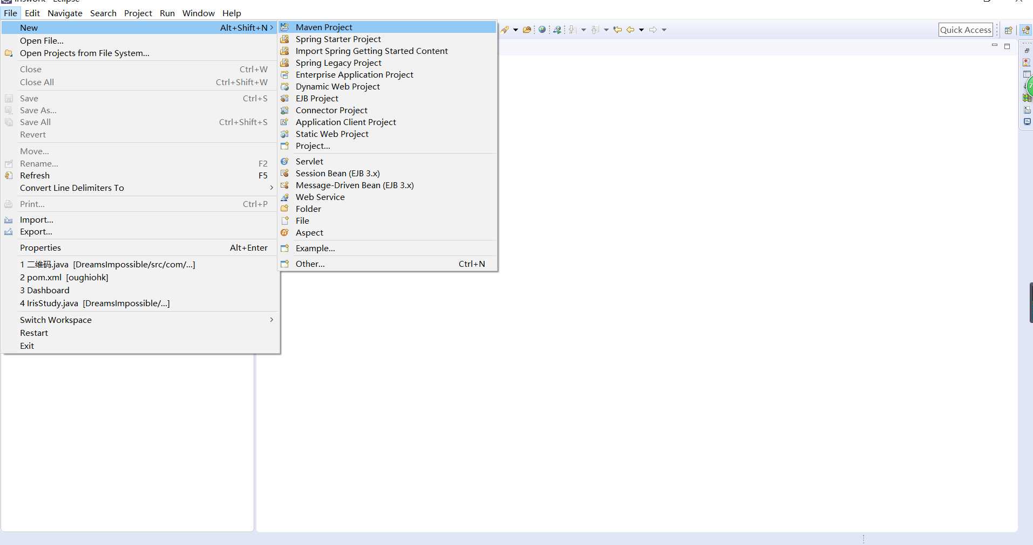Viewport: 1033px width, 545px height.
Task: Open the File menu
Action: 10,13
